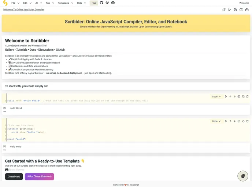Open the Edit menu
The height and width of the screenshot is (187, 252).
27,3
